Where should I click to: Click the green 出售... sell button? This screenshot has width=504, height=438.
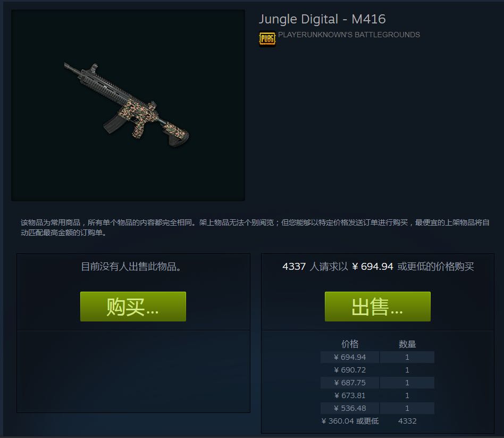point(377,307)
